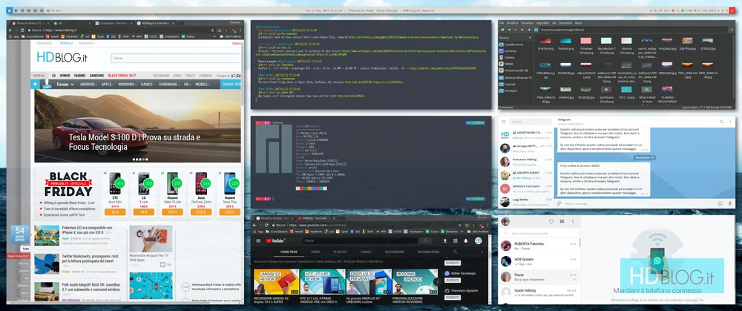Click YouTube upload video icon
This screenshot has width=742, height=311.
tap(446, 241)
